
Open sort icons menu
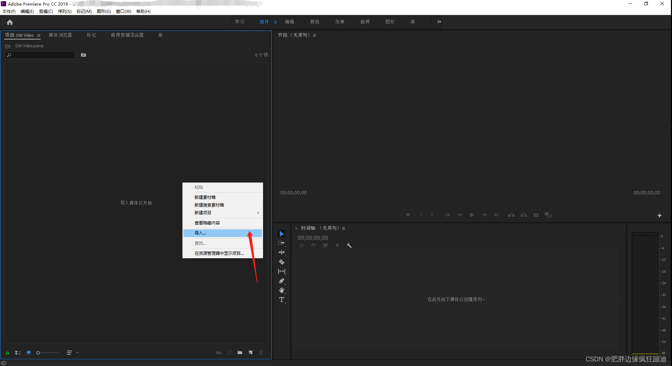[69, 353]
